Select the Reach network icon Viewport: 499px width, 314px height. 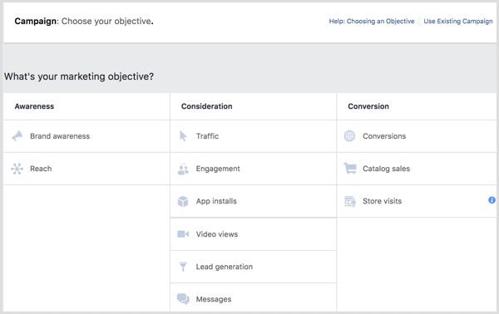(x=17, y=169)
